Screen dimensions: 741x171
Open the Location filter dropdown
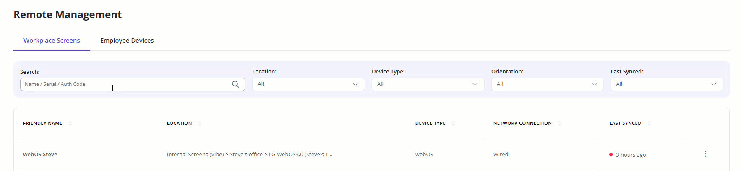pyautogui.click(x=308, y=84)
